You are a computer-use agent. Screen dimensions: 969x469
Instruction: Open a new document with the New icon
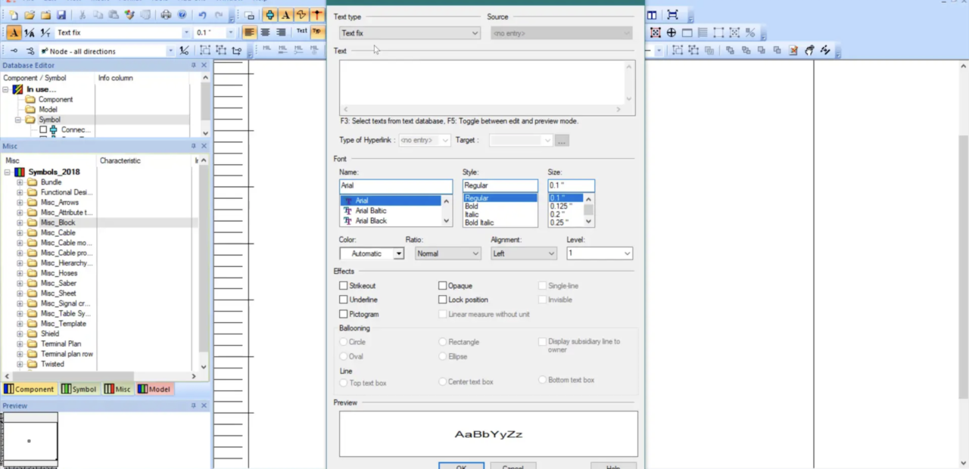click(x=14, y=15)
